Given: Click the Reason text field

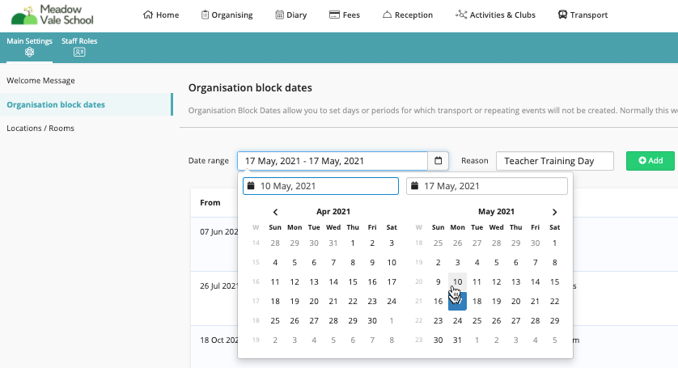Looking at the screenshot, I should pos(555,161).
